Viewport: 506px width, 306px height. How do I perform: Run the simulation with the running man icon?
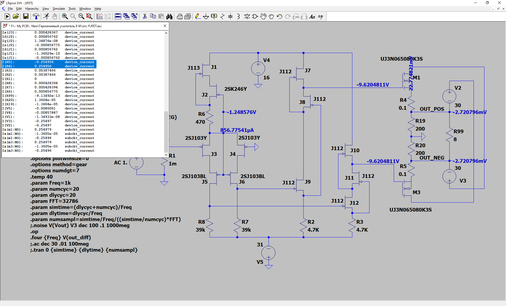click(46, 16)
